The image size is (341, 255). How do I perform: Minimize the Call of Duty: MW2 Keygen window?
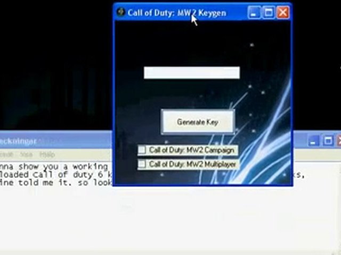click(x=255, y=12)
